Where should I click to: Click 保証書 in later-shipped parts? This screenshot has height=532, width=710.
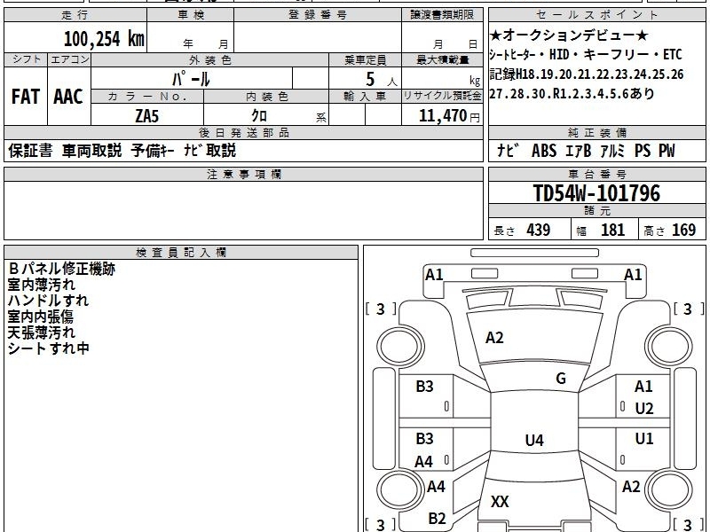pos(30,150)
